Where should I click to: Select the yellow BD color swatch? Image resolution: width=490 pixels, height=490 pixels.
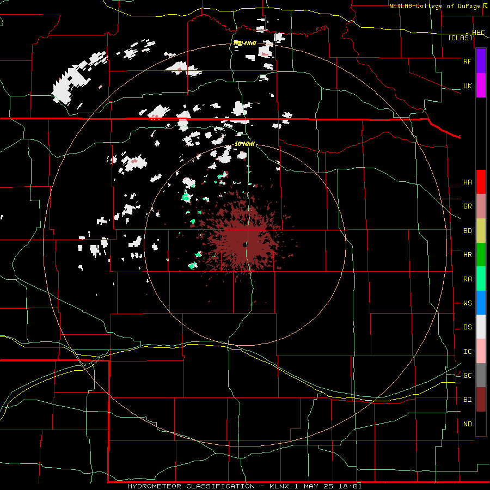click(x=481, y=230)
